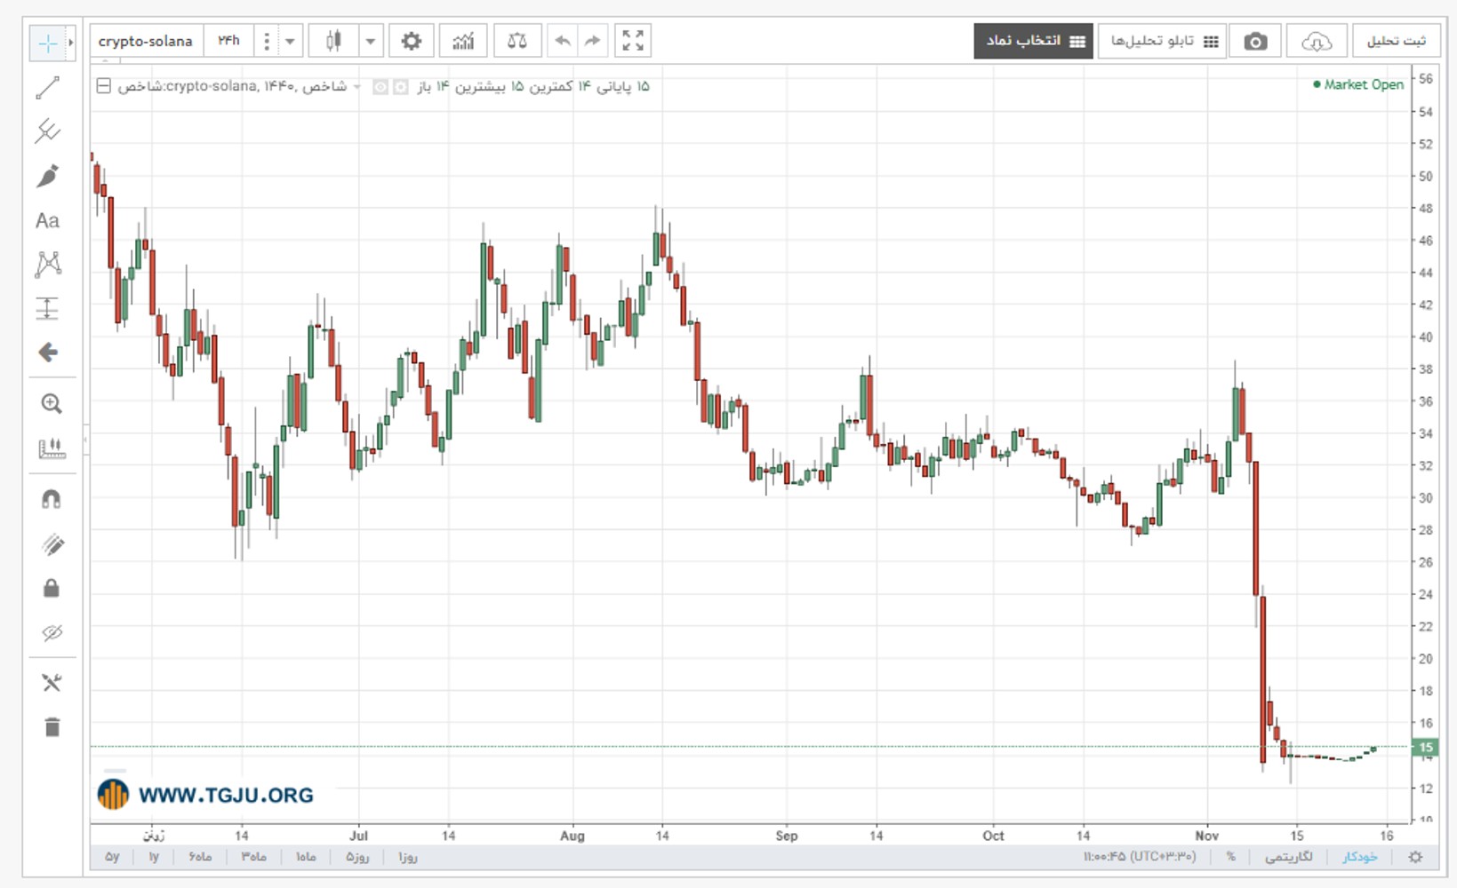Open chart properties gear in top toolbar

pos(411,41)
